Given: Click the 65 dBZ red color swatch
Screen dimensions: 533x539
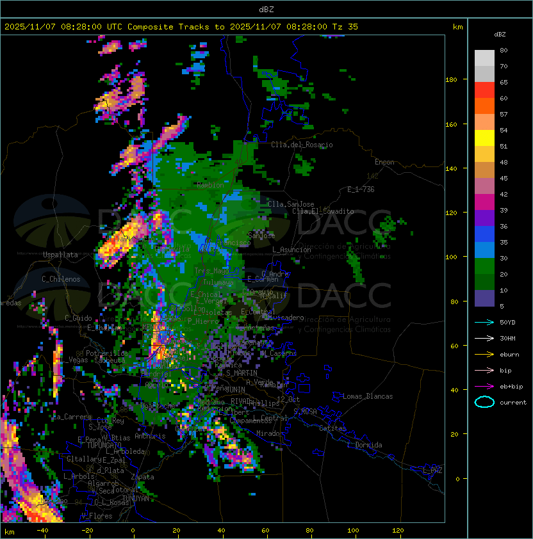Looking at the screenshot, I should click(484, 90).
